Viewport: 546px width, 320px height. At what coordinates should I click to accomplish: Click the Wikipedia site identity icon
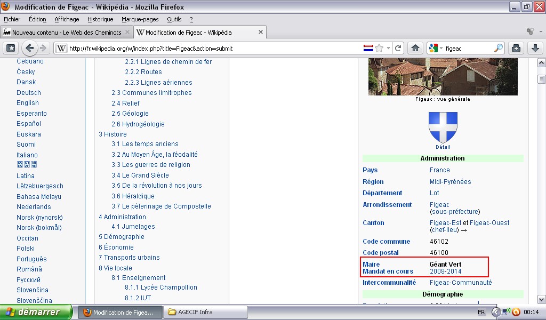(61, 49)
